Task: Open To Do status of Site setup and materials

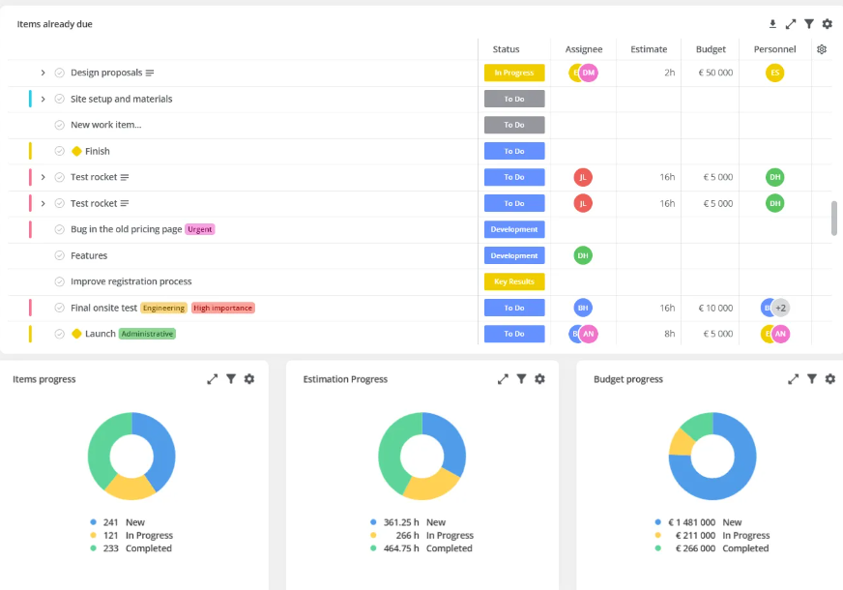Action: 514,99
